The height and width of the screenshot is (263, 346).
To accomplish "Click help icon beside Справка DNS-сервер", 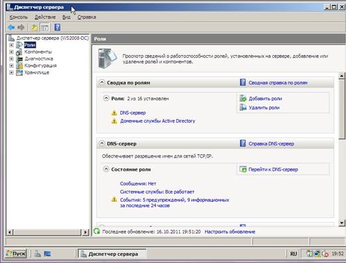I will pyautogui.click(x=243, y=143).
